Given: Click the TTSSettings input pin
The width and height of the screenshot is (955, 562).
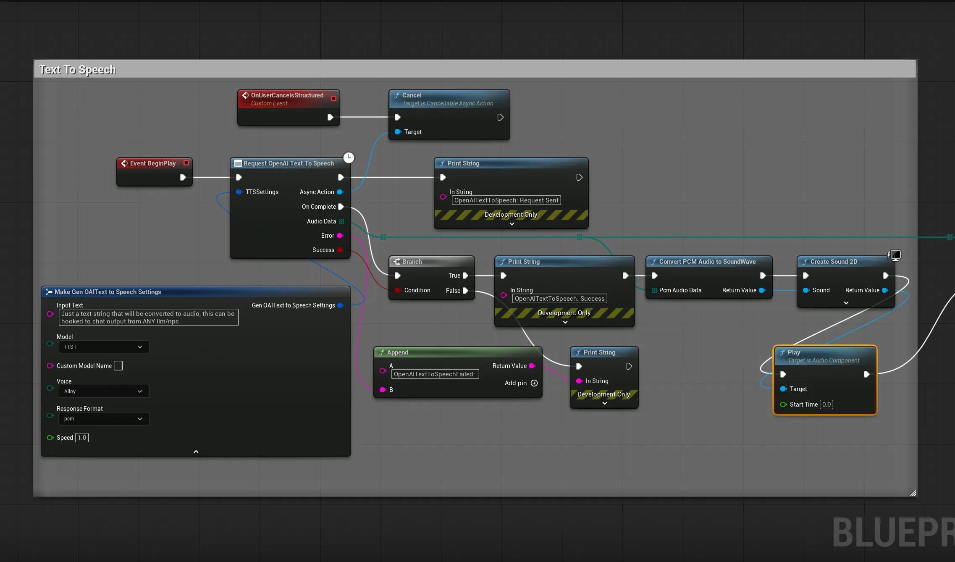Looking at the screenshot, I should pyautogui.click(x=239, y=192).
